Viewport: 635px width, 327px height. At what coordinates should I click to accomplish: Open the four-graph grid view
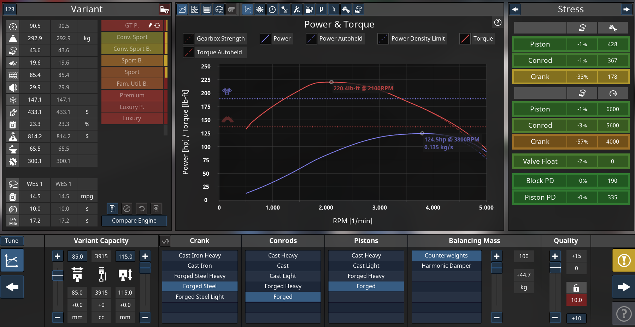195,10
